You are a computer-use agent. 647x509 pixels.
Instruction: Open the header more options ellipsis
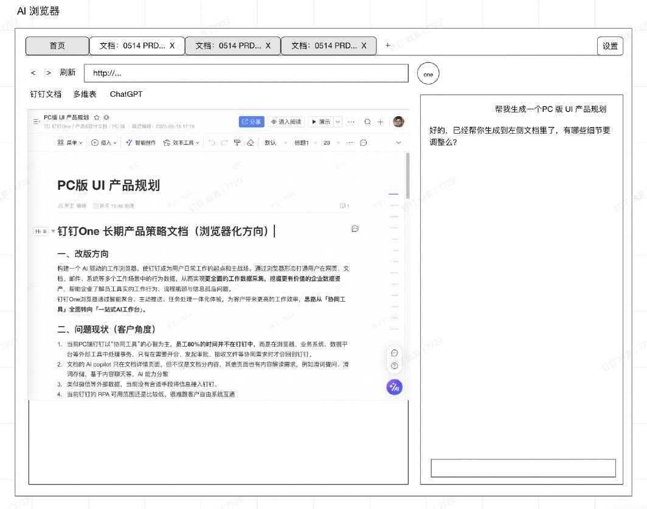pyautogui.click(x=351, y=122)
